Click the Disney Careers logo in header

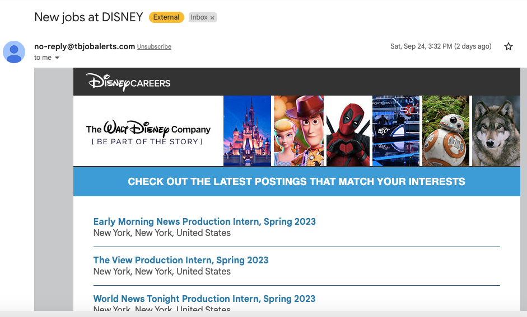pyautogui.click(x=128, y=82)
